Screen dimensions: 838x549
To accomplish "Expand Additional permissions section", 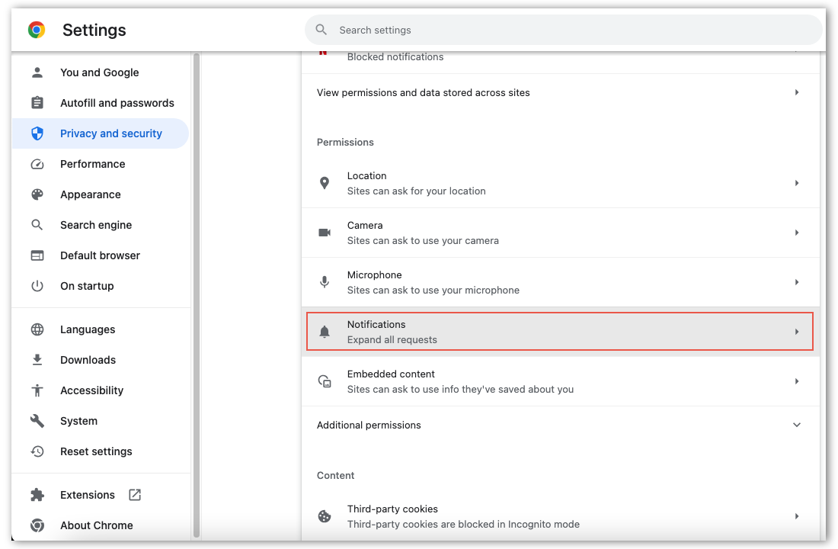I will pyautogui.click(x=560, y=425).
